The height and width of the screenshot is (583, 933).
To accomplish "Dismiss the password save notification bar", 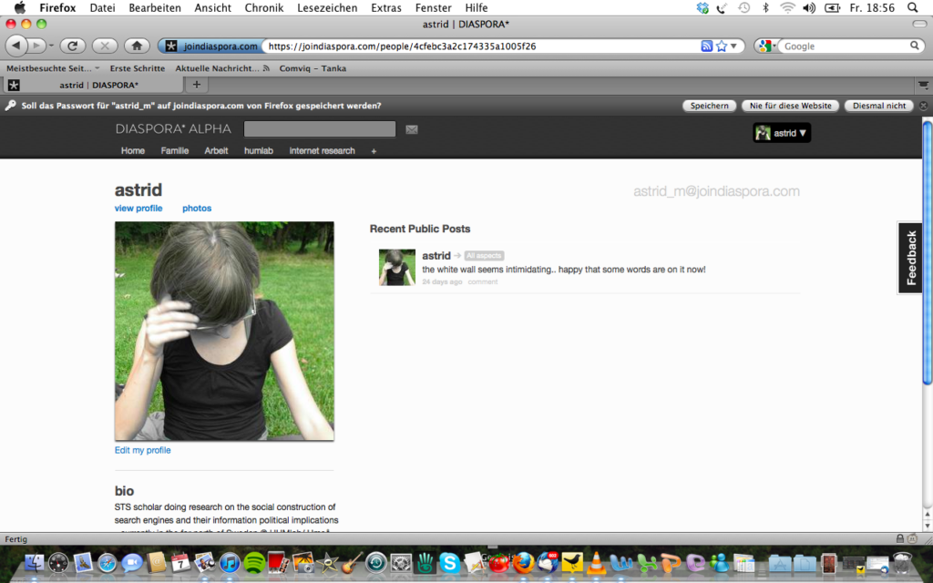I will pyautogui.click(x=923, y=106).
